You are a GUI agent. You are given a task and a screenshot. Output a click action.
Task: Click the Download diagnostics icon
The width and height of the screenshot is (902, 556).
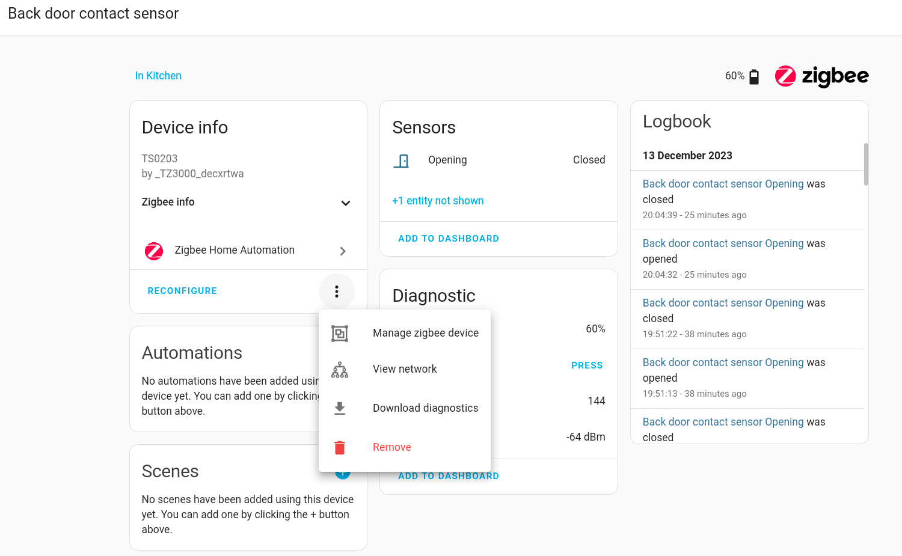coord(340,408)
